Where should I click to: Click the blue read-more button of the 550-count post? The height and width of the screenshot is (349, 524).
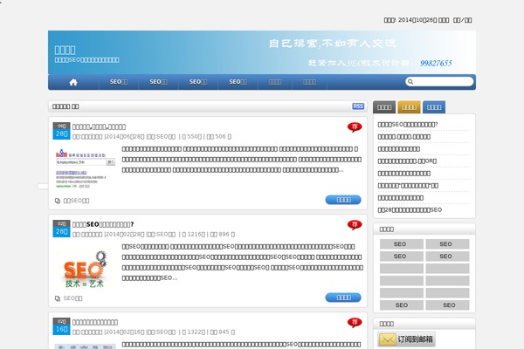tap(343, 200)
